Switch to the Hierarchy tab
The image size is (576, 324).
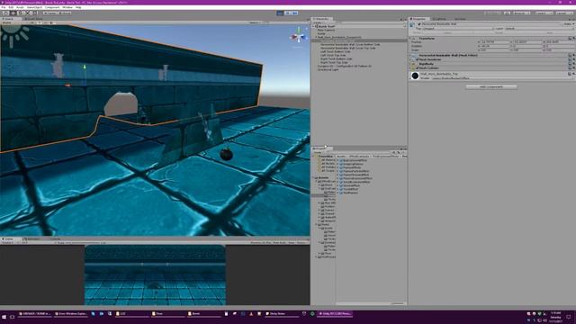coord(322,19)
